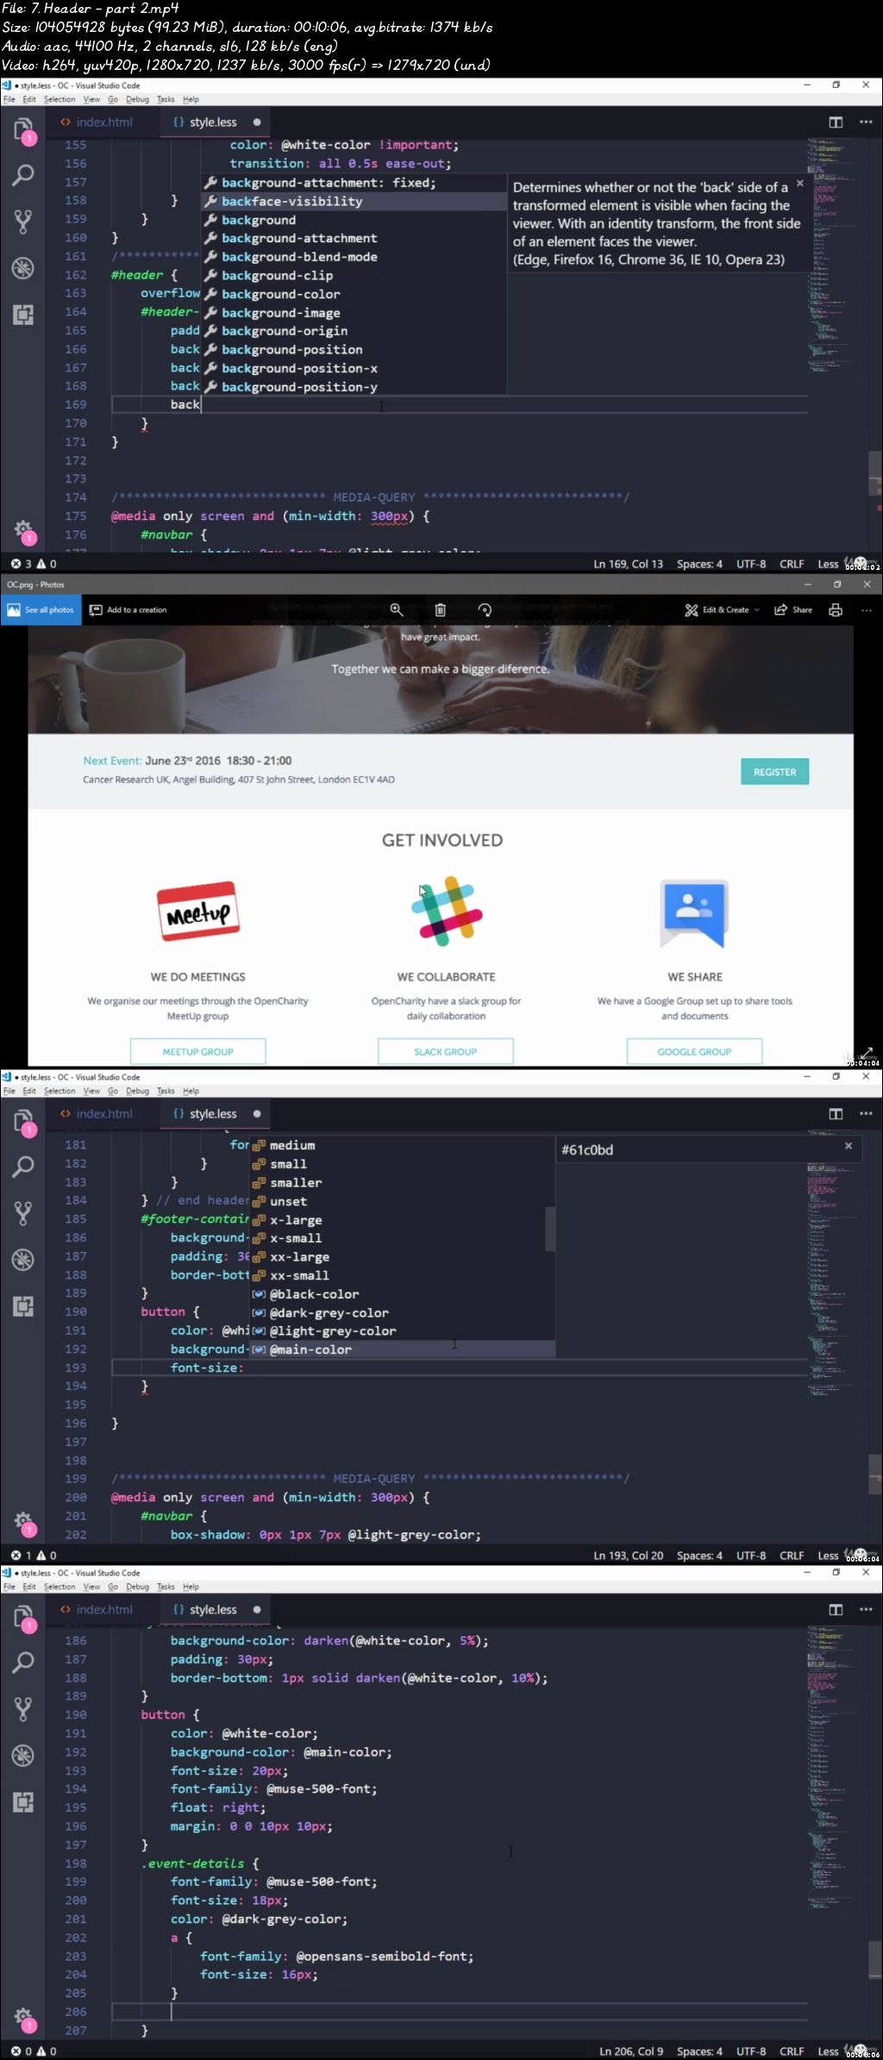Choose background-clip suggestion
883x2060 pixels.
pyautogui.click(x=354, y=276)
